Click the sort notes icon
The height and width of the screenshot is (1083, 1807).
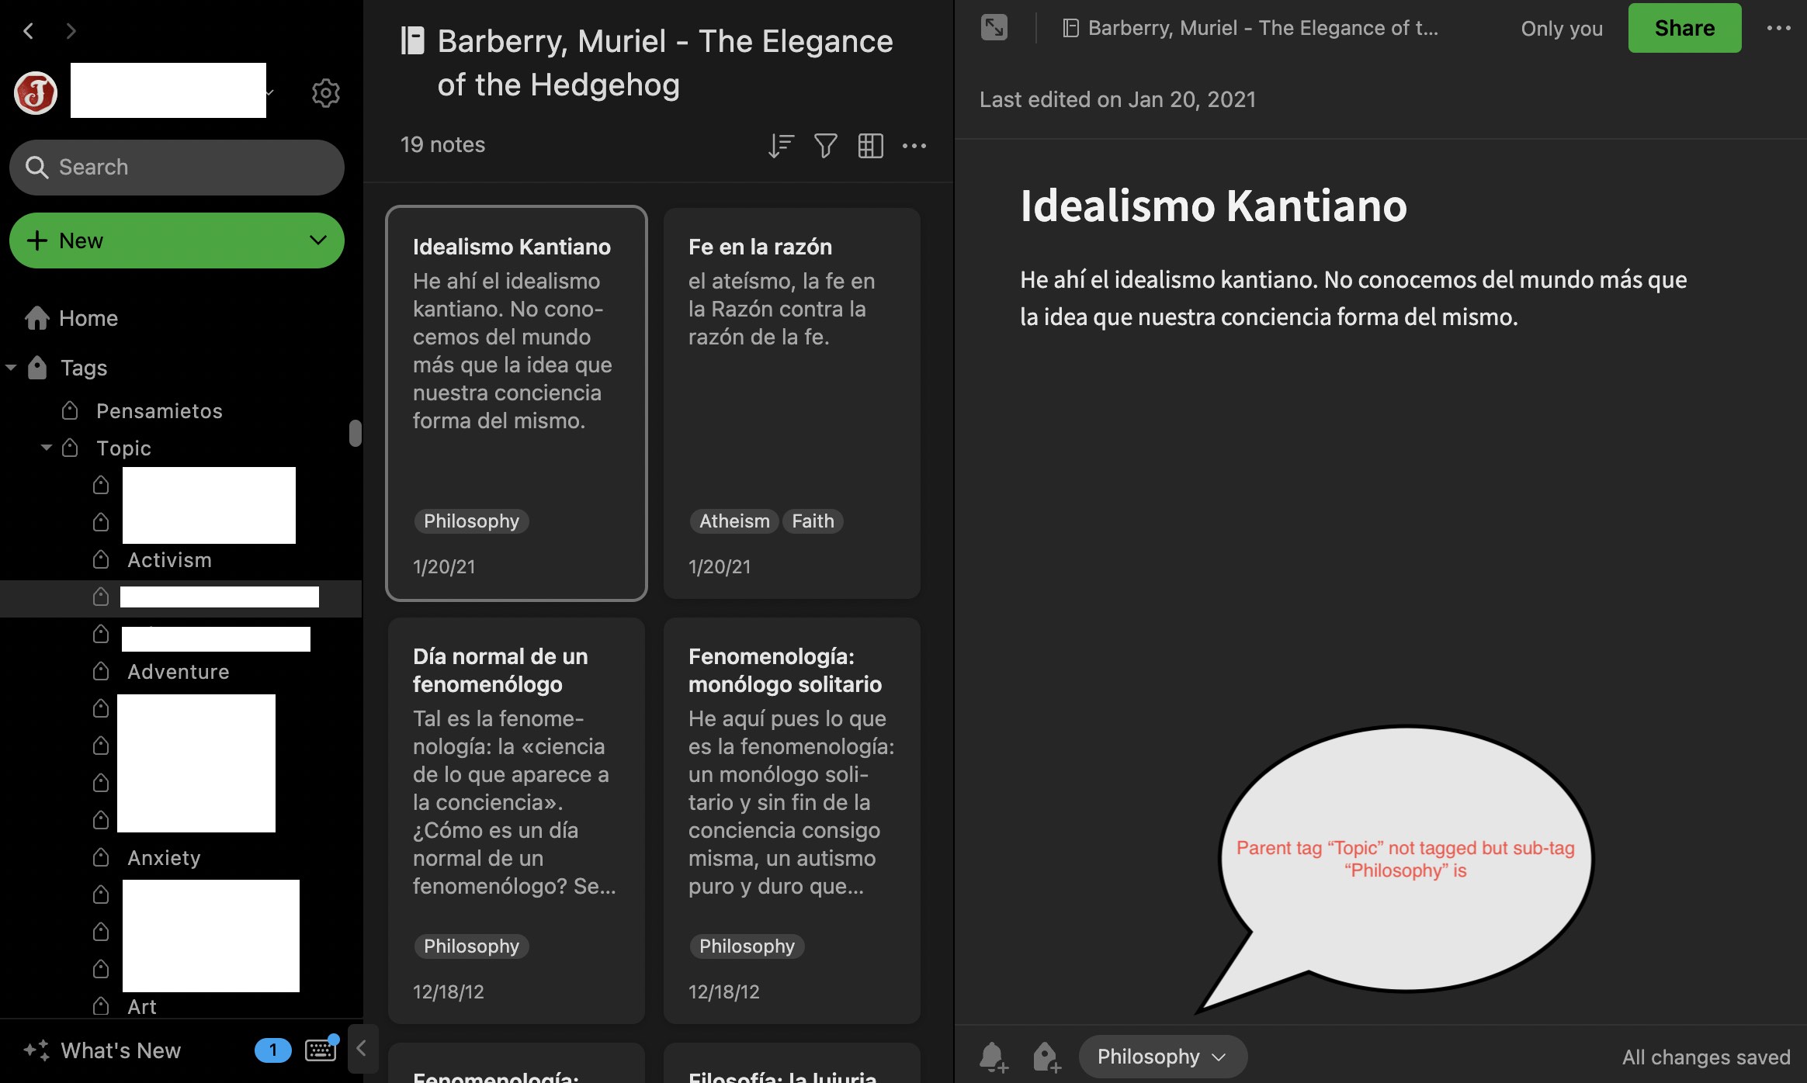[780, 145]
